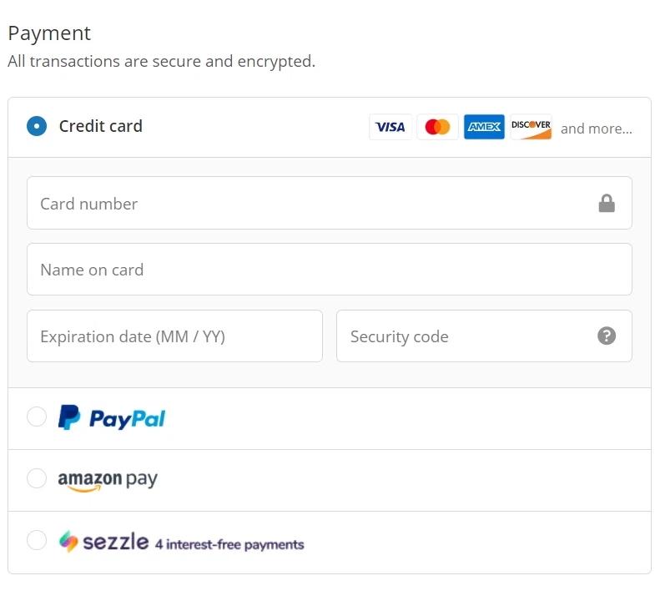
Task: Click the "4 interest-free payments" text
Action: pyautogui.click(x=229, y=544)
